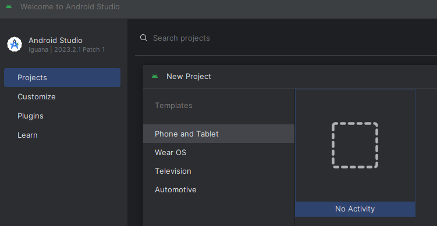Click the green Android icon beside New Project
Image resolution: width=437 pixels, height=226 pixels.
click(155, 76)
